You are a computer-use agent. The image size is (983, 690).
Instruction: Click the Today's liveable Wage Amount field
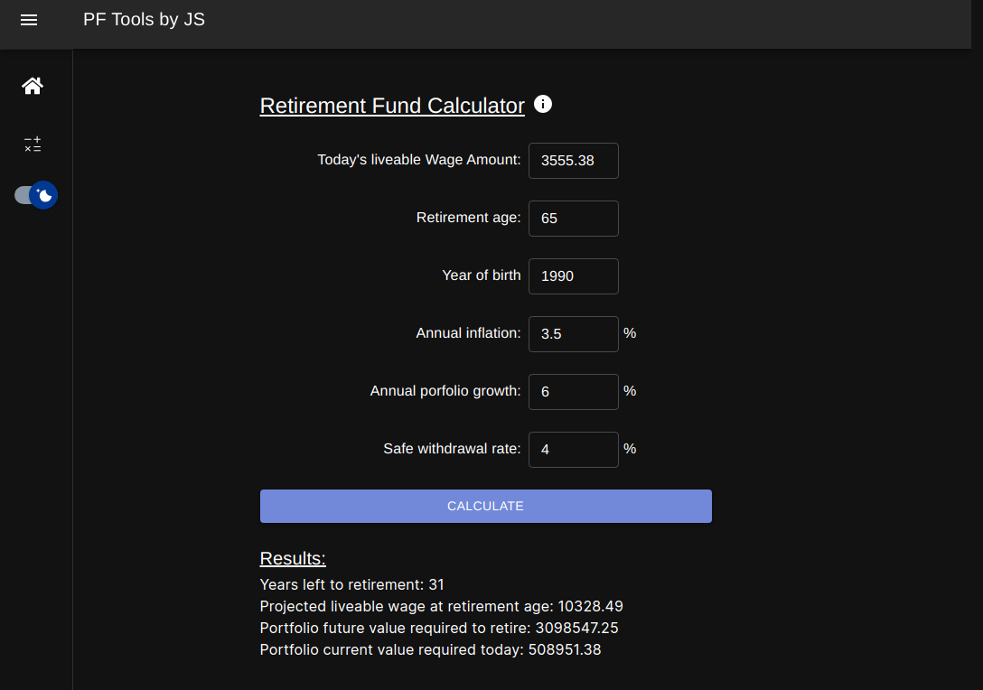click(573, 161)
